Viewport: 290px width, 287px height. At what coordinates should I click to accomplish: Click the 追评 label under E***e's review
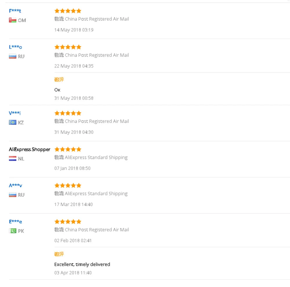59,254
